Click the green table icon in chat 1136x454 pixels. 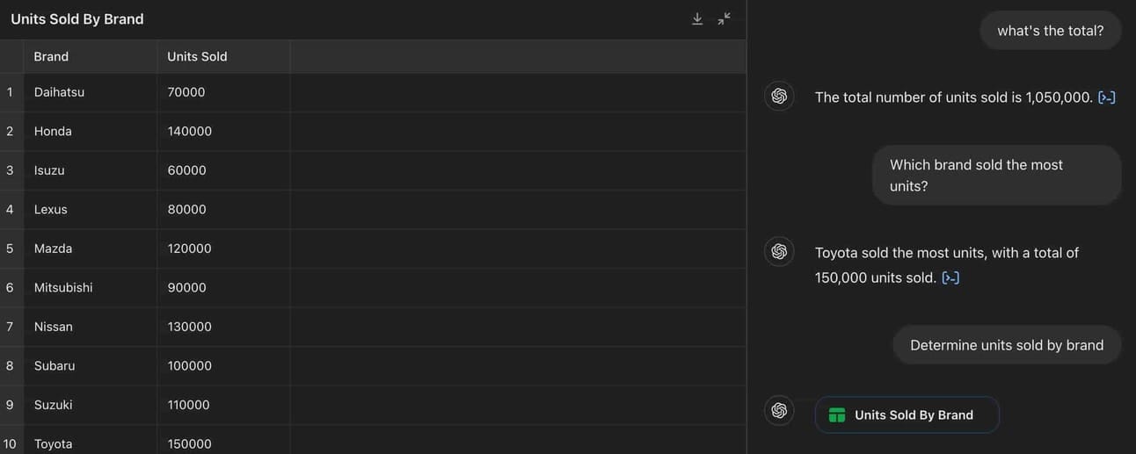(837, 415)
